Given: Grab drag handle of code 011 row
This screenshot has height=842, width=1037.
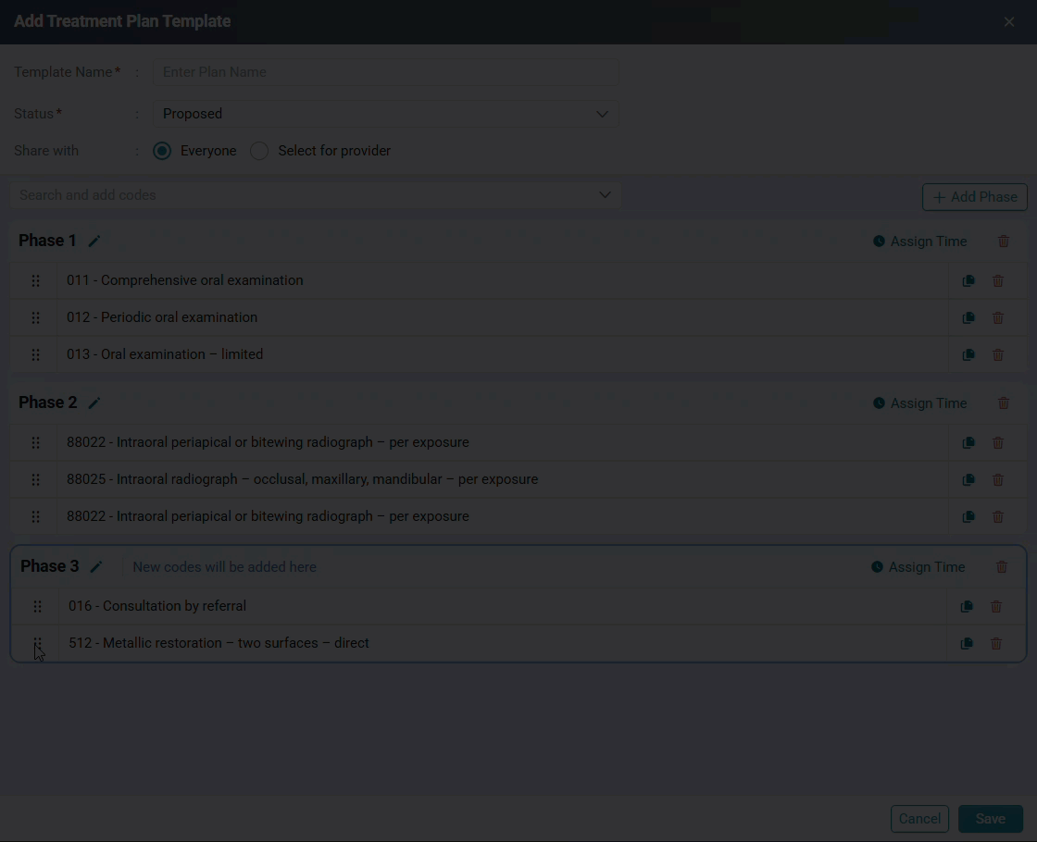Looking at the screenshot, I should pyautogui.click(x=36, y=281).
